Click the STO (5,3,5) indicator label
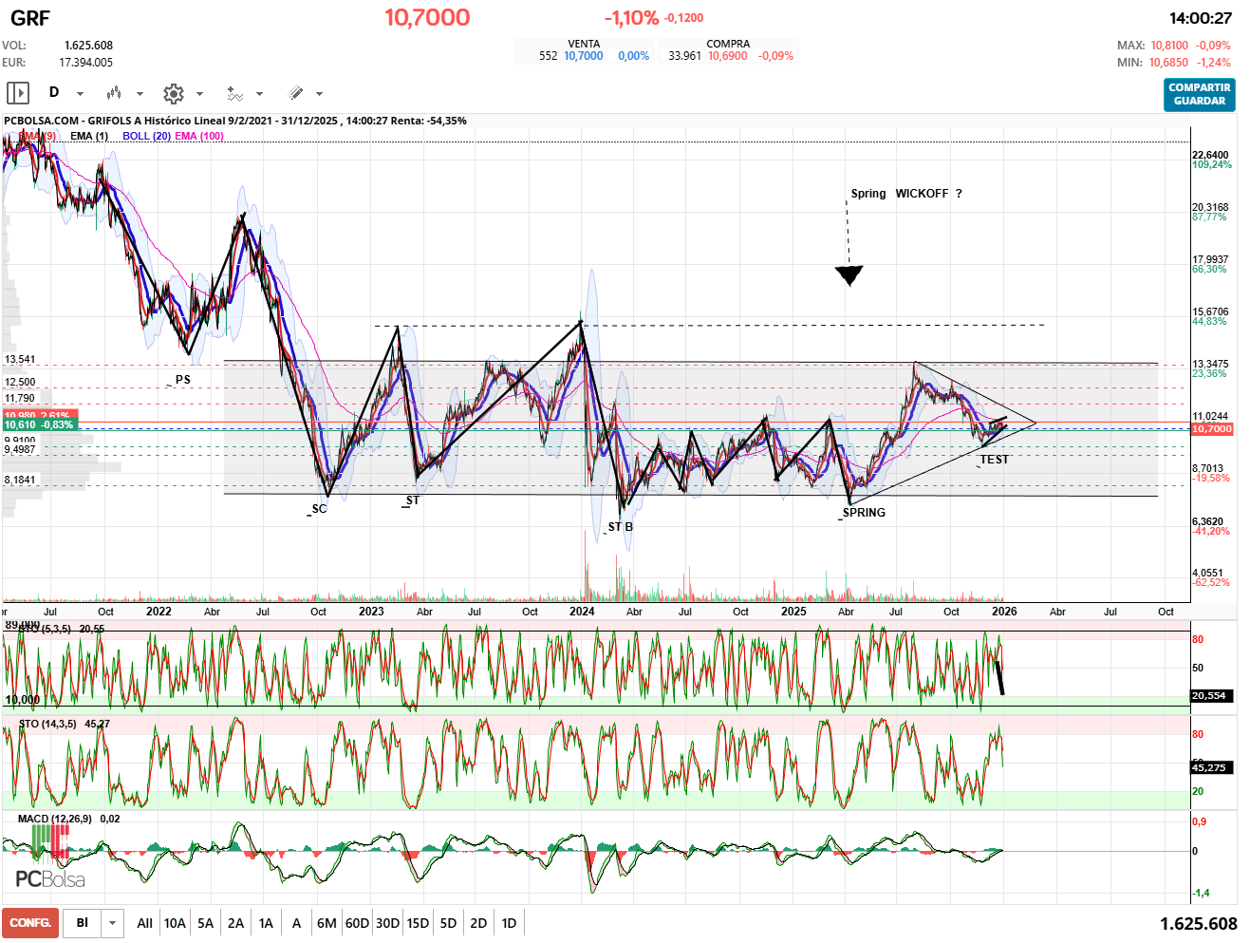1250x943 pixels. (x=44, y=629)
